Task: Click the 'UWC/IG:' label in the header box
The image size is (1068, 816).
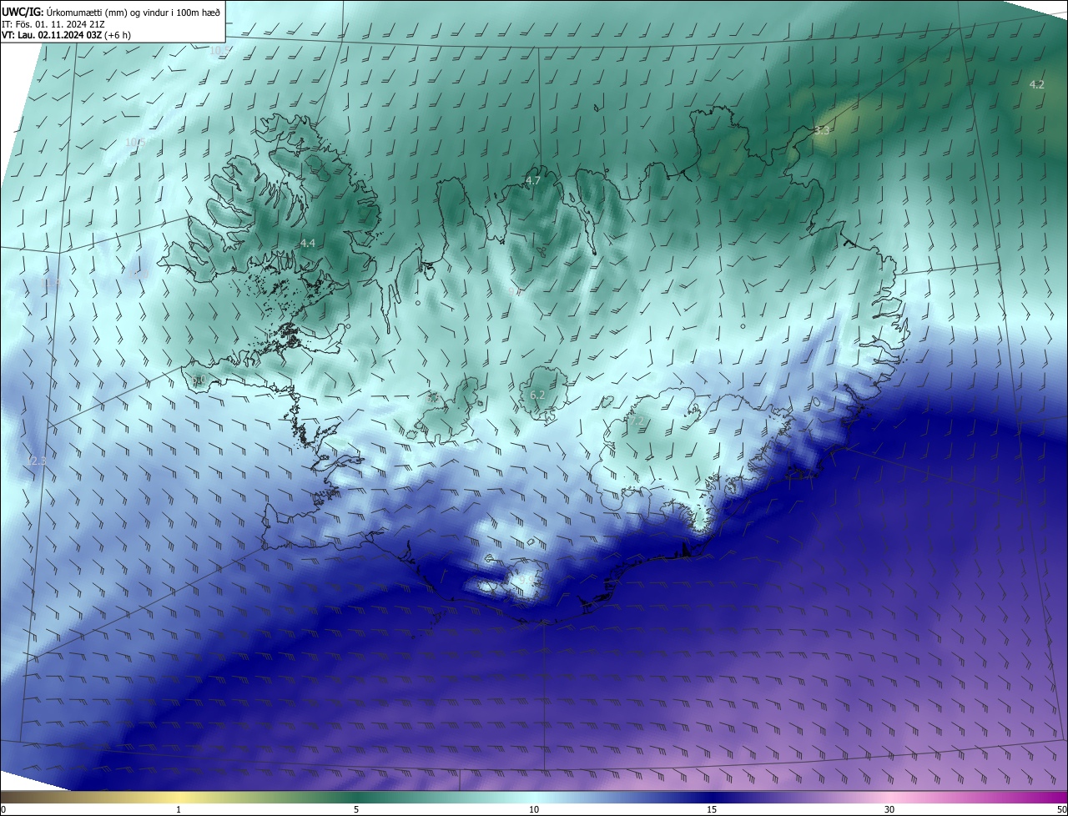Action: pyautogui.click(x=23, y=12)
